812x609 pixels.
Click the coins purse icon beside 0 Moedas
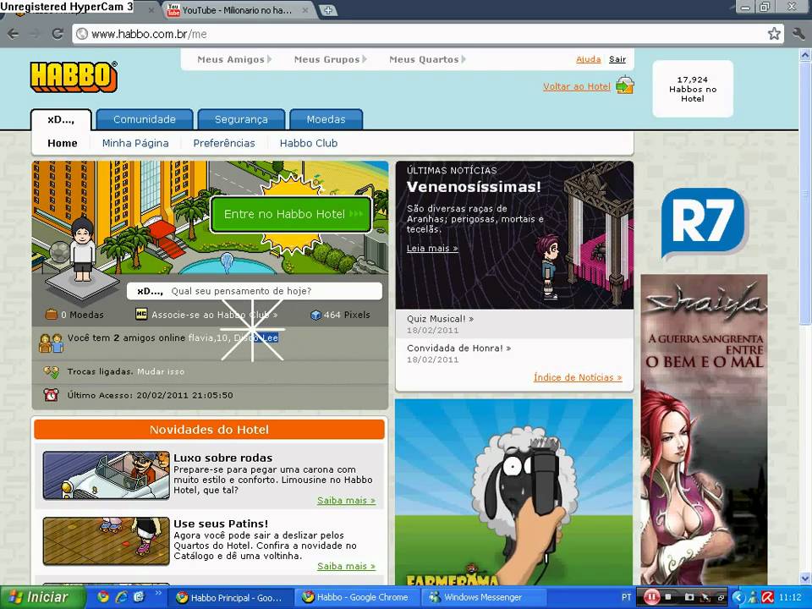pyautogui.click(x=52, y=315)
